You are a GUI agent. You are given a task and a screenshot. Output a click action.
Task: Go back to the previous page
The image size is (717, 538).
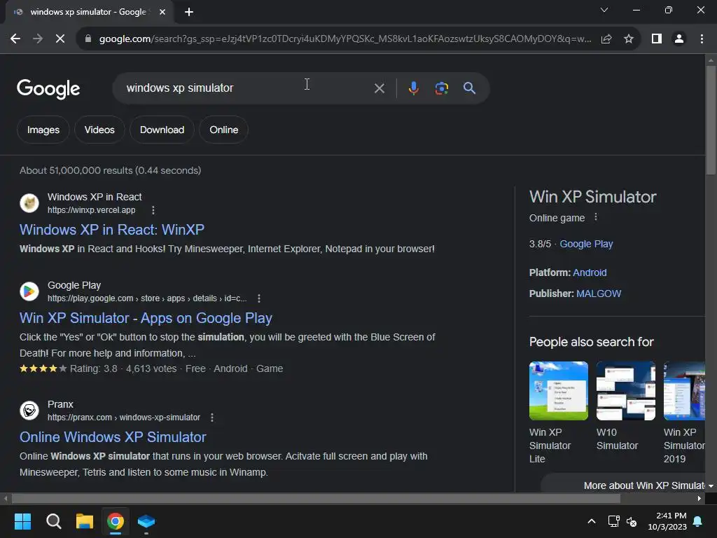[15, 39]
